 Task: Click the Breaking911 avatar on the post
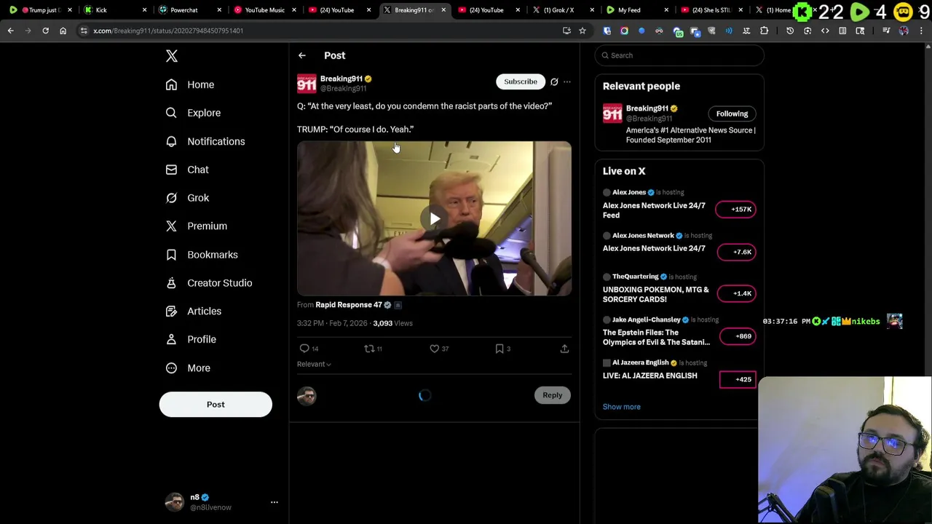[x=307, y=83]
